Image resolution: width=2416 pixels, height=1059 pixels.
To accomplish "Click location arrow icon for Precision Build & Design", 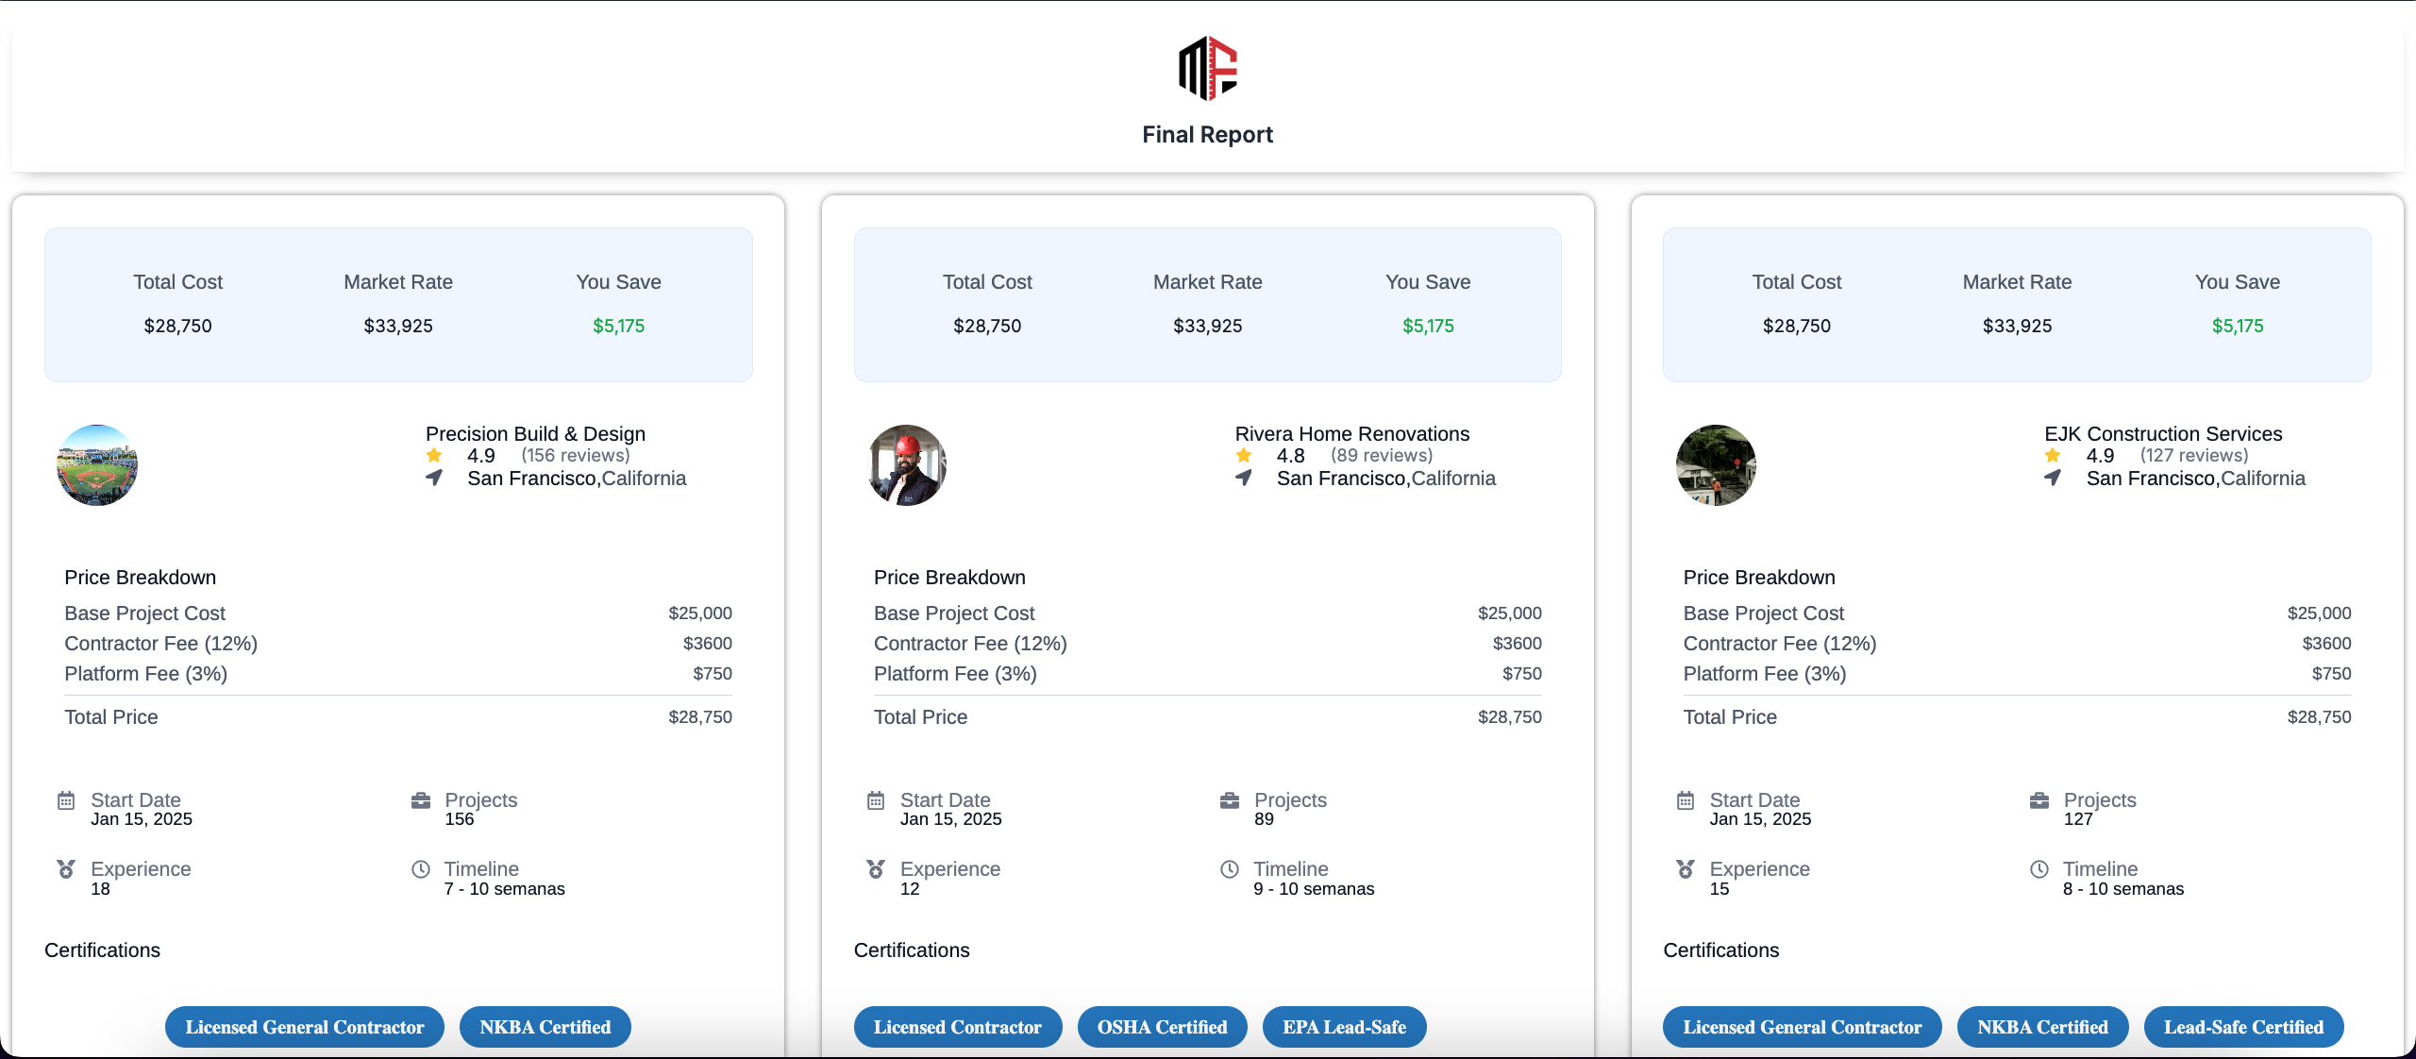I will coord(434,479).
